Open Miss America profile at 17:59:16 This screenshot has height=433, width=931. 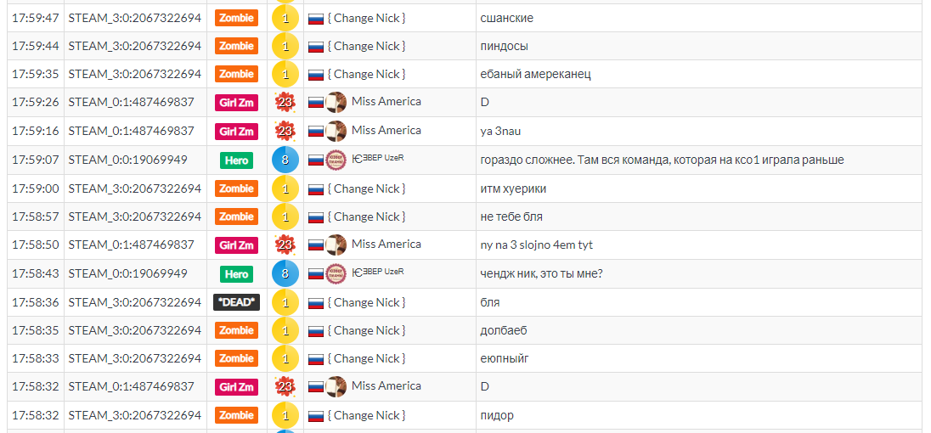(386, 130)
